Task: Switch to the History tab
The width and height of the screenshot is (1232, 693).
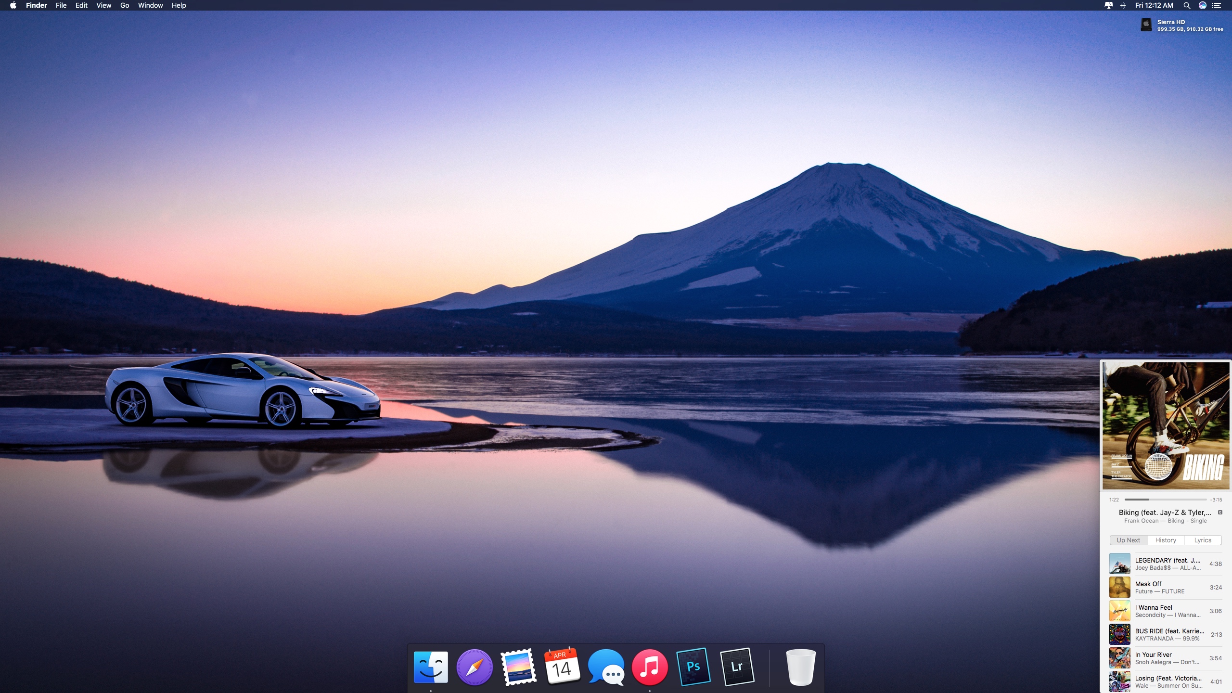Action: point(1166,540)
